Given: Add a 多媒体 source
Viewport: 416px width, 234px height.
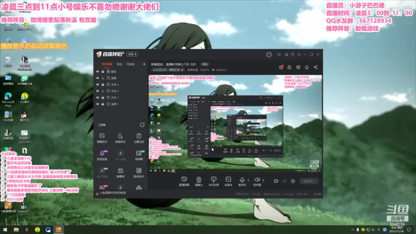Looking at the screenshot, I should coord(228,181).
